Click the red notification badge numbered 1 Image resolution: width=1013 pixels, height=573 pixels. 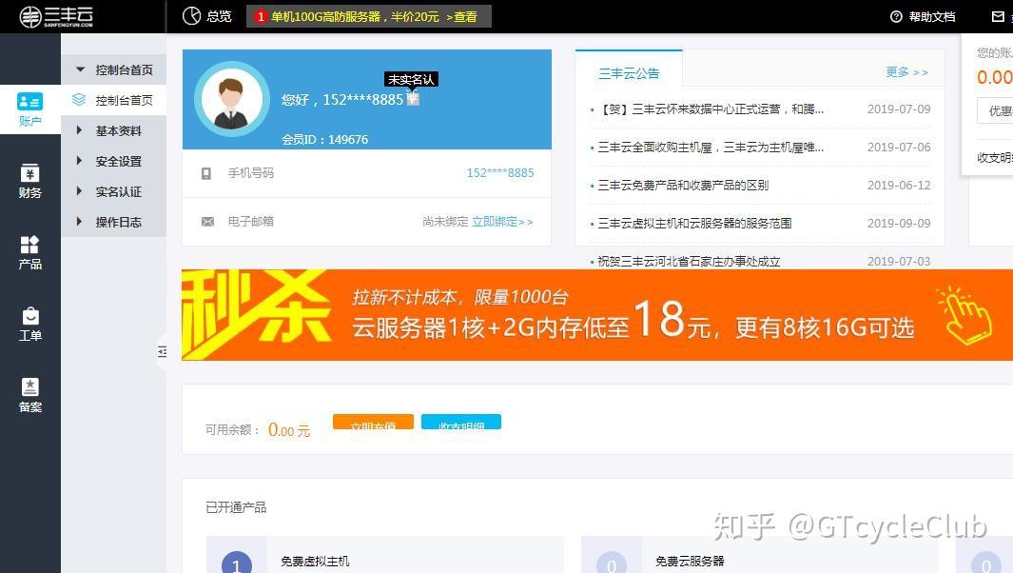click(x=261, y=17)
